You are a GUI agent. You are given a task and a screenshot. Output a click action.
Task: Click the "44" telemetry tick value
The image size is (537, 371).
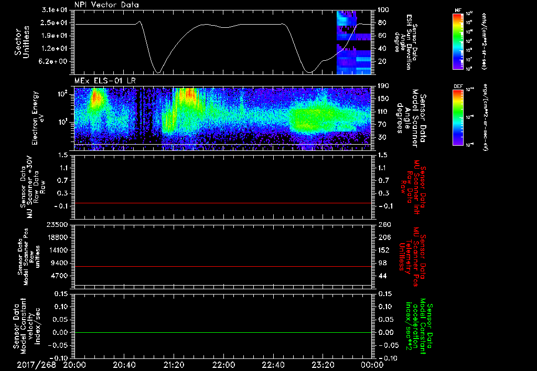[382, 276]
